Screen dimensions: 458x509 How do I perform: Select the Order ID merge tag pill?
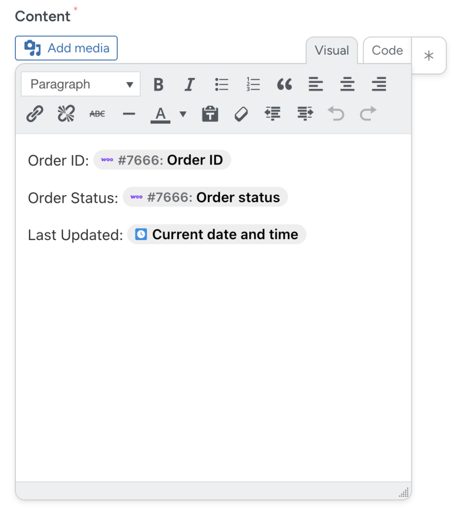[x=162, y=160]
